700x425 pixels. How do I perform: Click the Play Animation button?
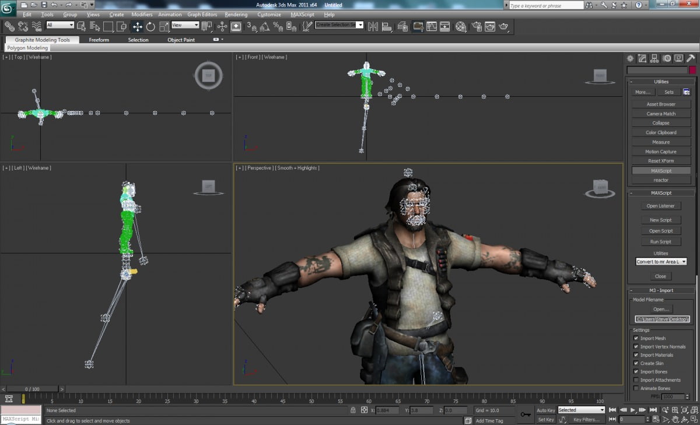tap(633, 410)
